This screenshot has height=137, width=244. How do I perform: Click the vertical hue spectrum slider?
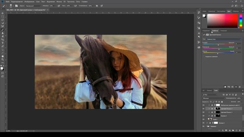click(241, 21)
